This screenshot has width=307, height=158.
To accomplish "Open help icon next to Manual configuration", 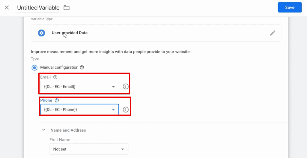I will 82,67.
